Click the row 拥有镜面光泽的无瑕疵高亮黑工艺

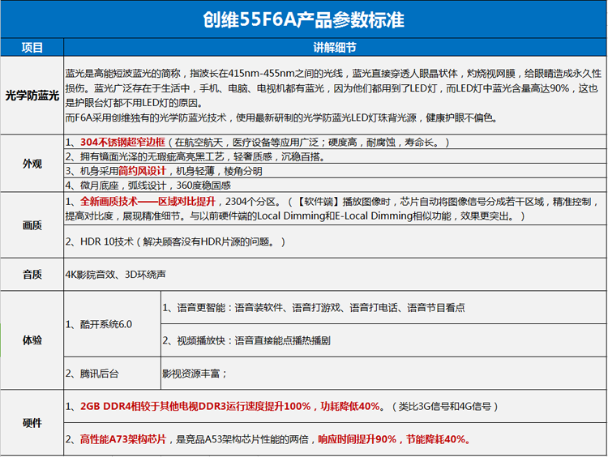[x=335, y=156]
